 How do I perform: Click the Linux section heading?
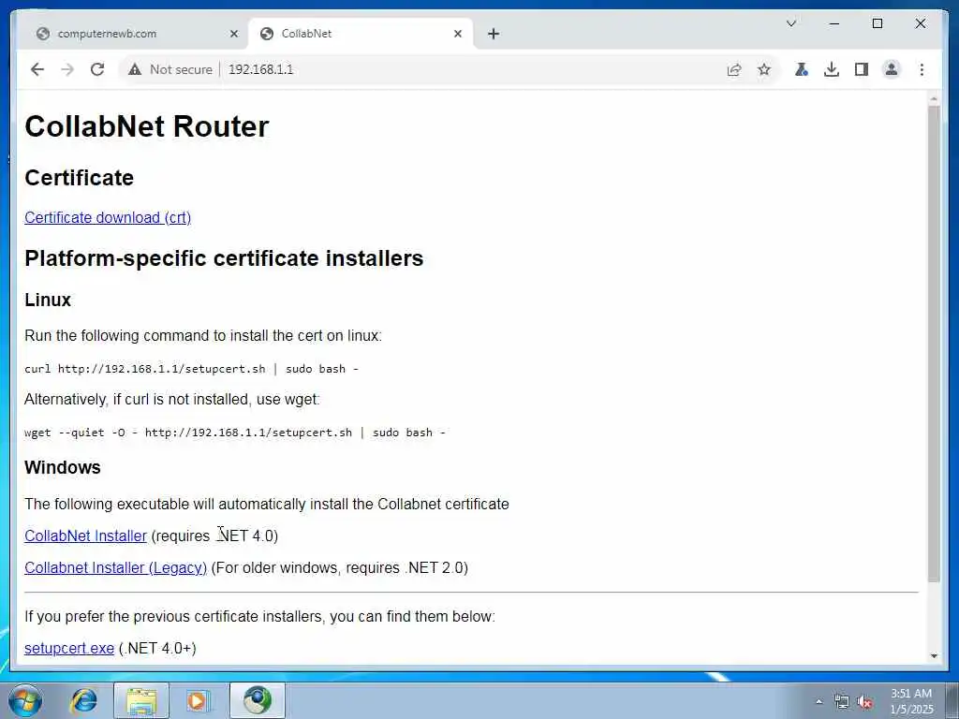coord(48,301)
